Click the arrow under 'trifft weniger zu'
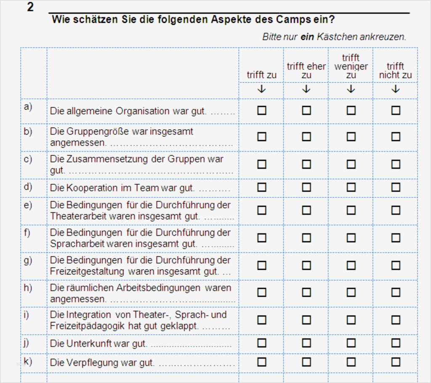This screenshot has width=431, height=383. point(351,89)
